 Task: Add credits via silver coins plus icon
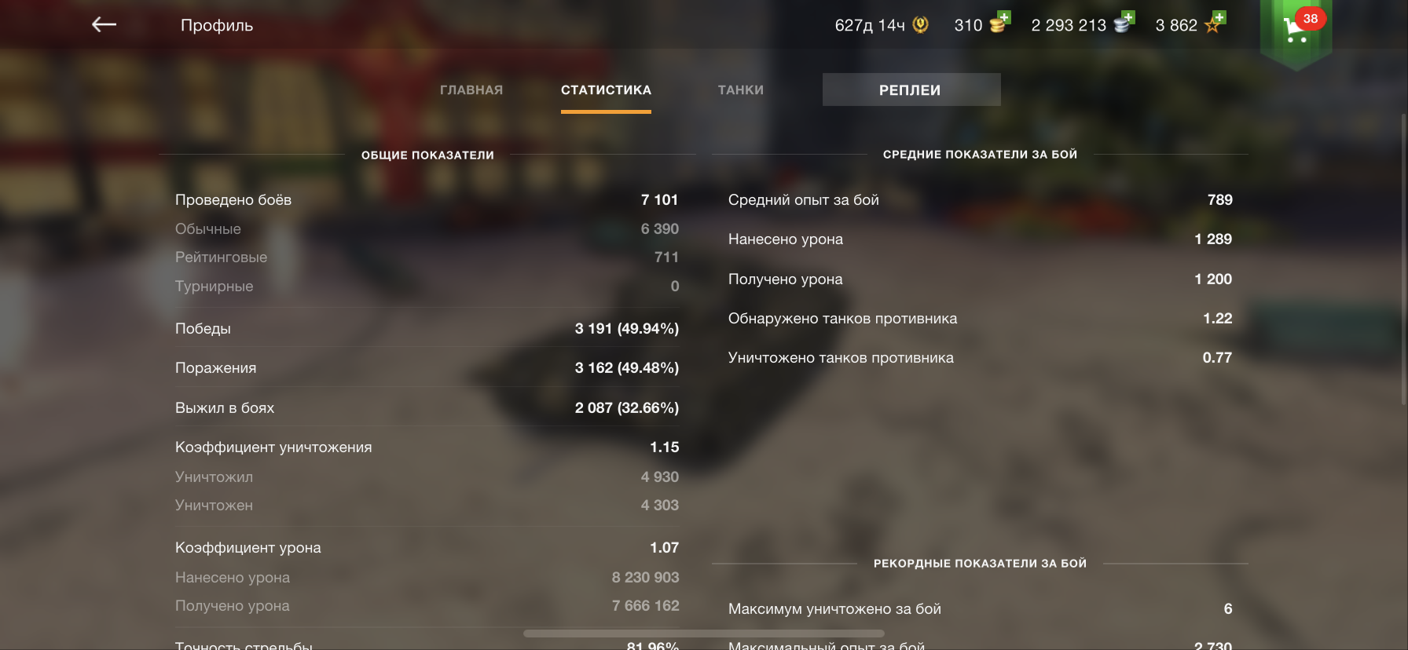click(1124, 23)
